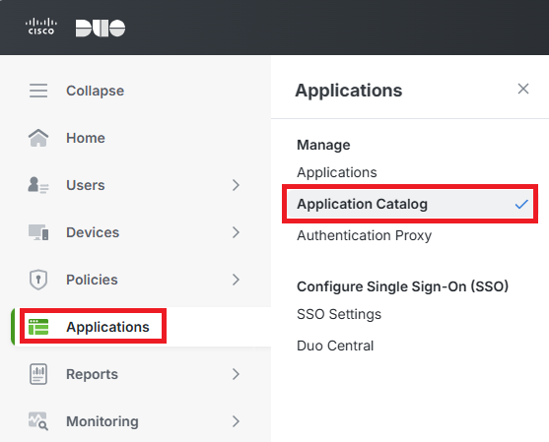
Task: Click the Duo logo in header
Action: 101,28
